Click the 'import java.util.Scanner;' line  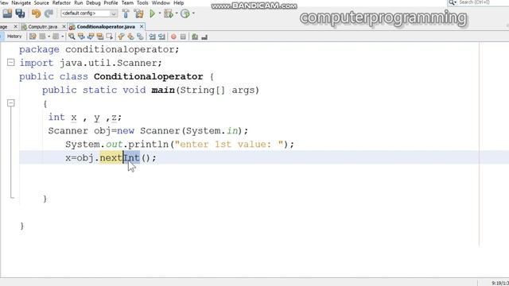pyautogui.click(x=91, y=63)
